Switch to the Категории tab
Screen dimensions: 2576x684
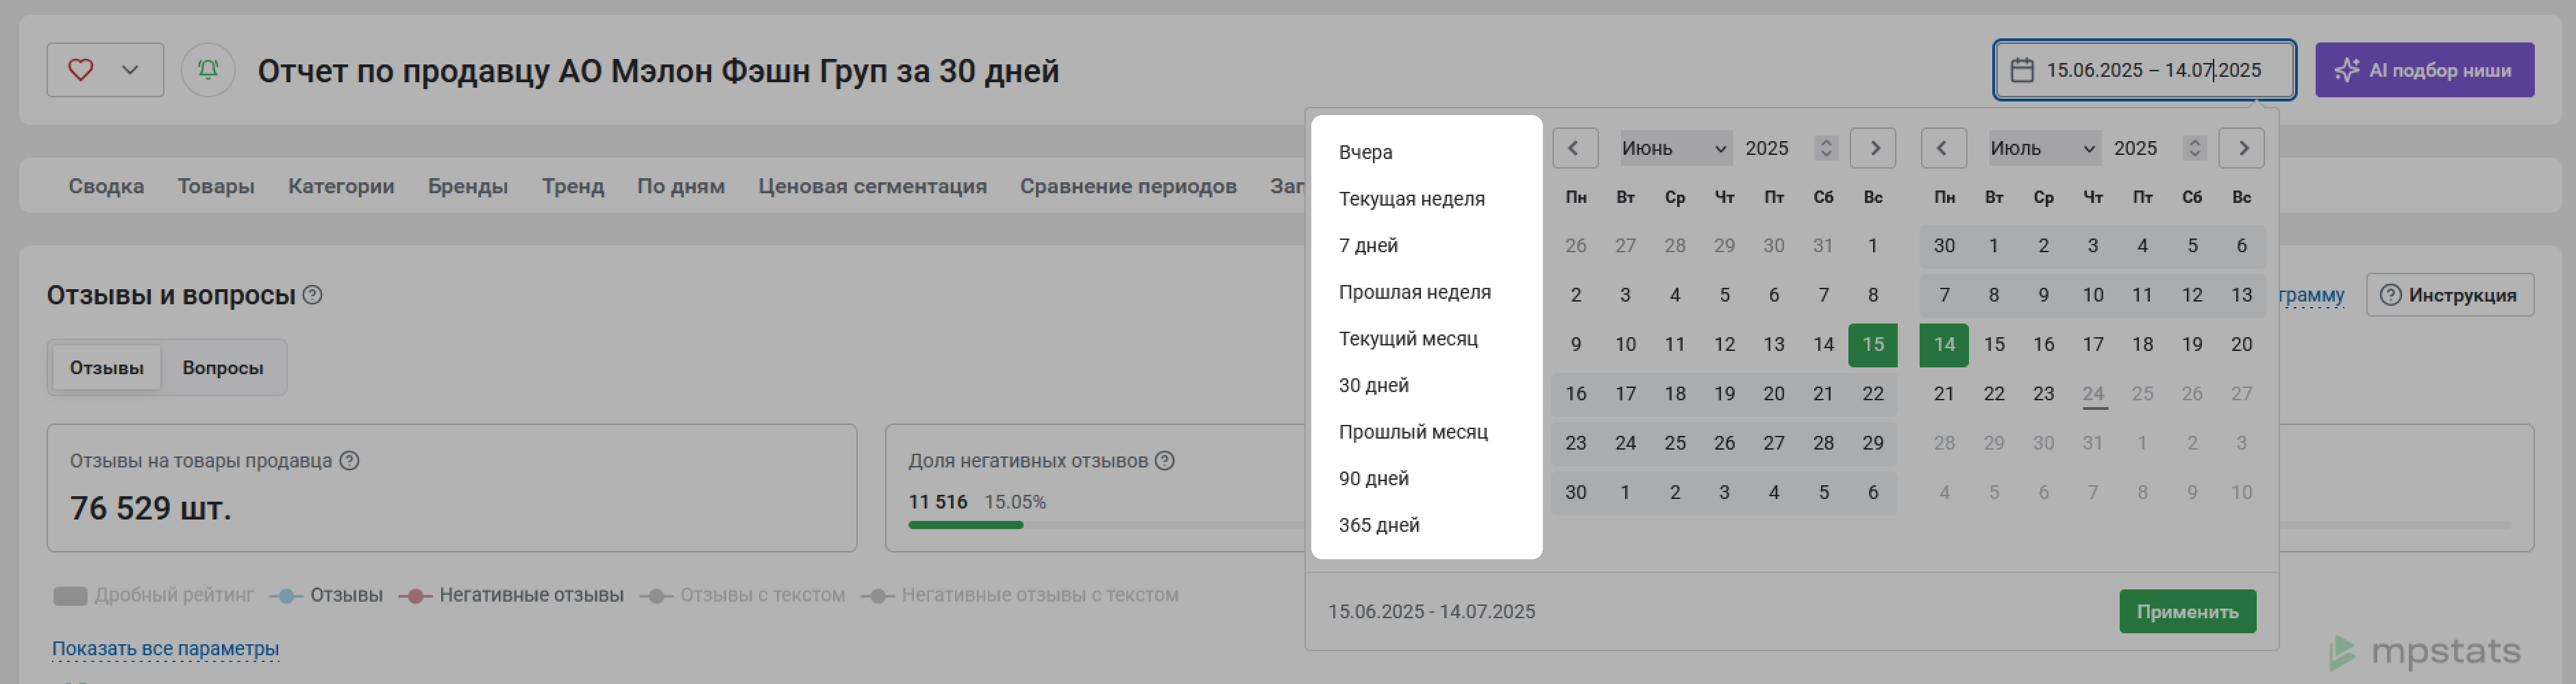[341, 186]
